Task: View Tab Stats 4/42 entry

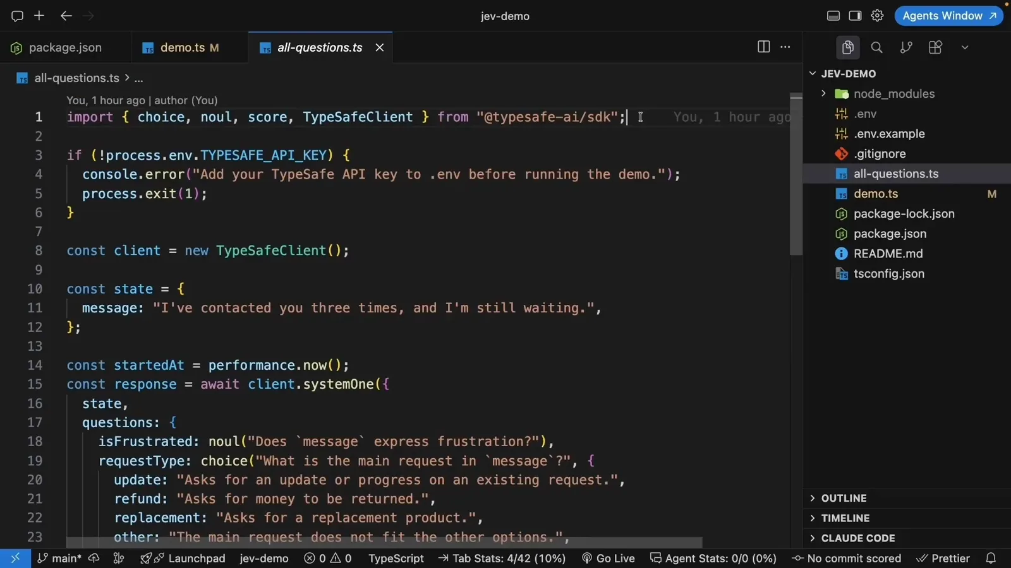Action: click(502, 559)
